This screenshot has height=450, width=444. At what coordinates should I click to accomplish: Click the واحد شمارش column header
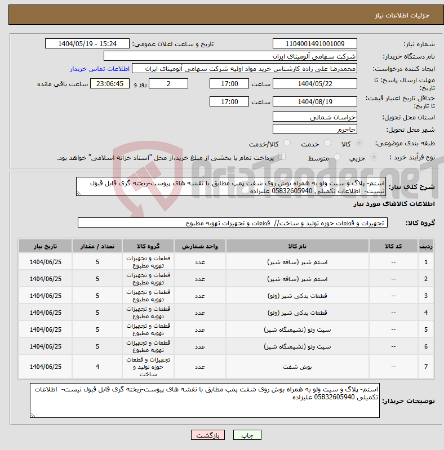pos(200,246)
